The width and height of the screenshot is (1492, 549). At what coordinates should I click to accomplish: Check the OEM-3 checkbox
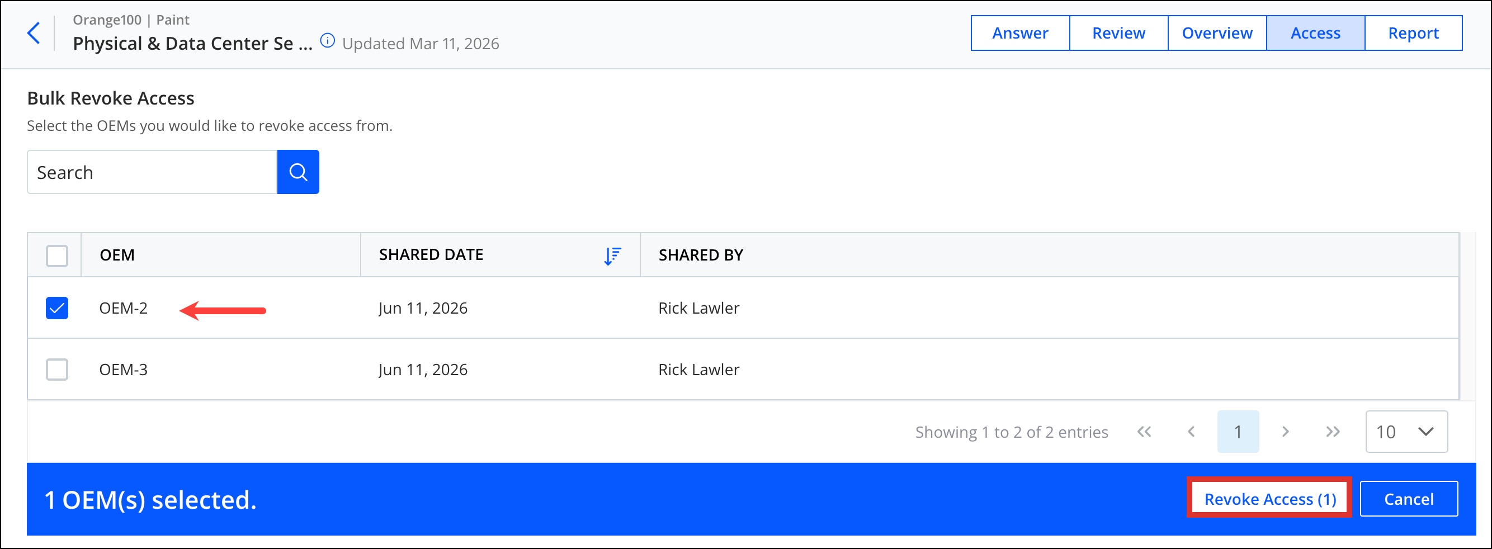click(x=57, y=370)
